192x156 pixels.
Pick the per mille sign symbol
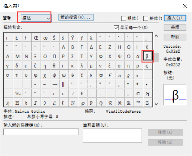point(18,93)
